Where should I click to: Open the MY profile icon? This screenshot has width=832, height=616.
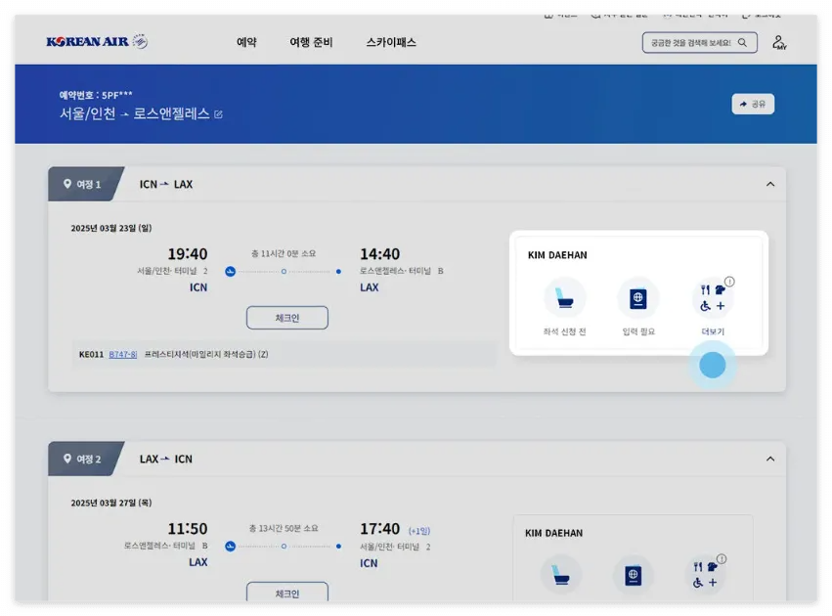click(x=779, y=42)
